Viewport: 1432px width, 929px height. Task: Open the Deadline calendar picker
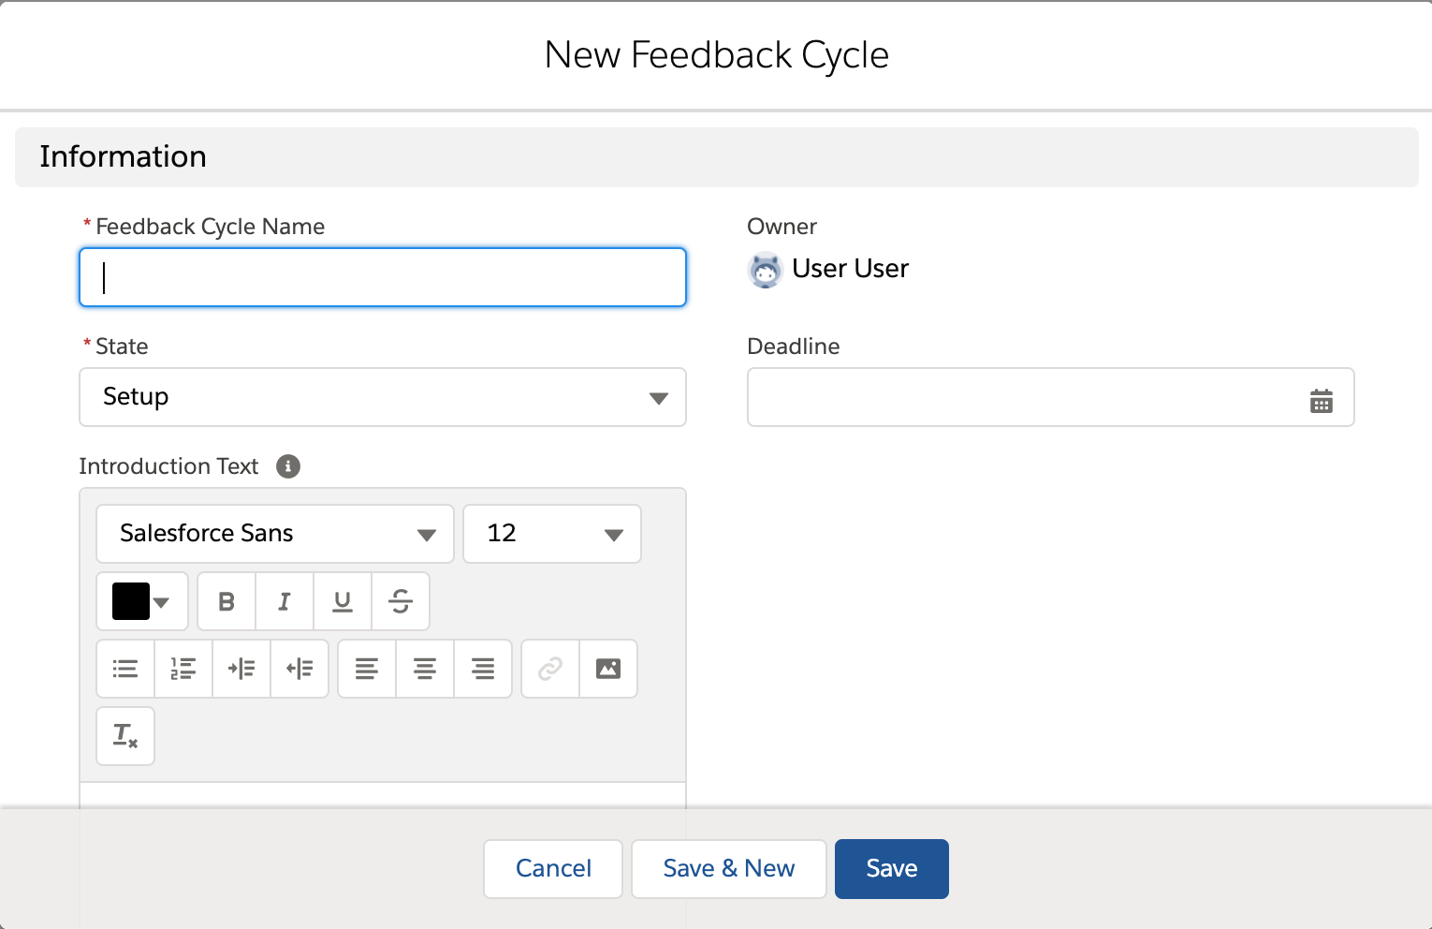pos(1321,401)
